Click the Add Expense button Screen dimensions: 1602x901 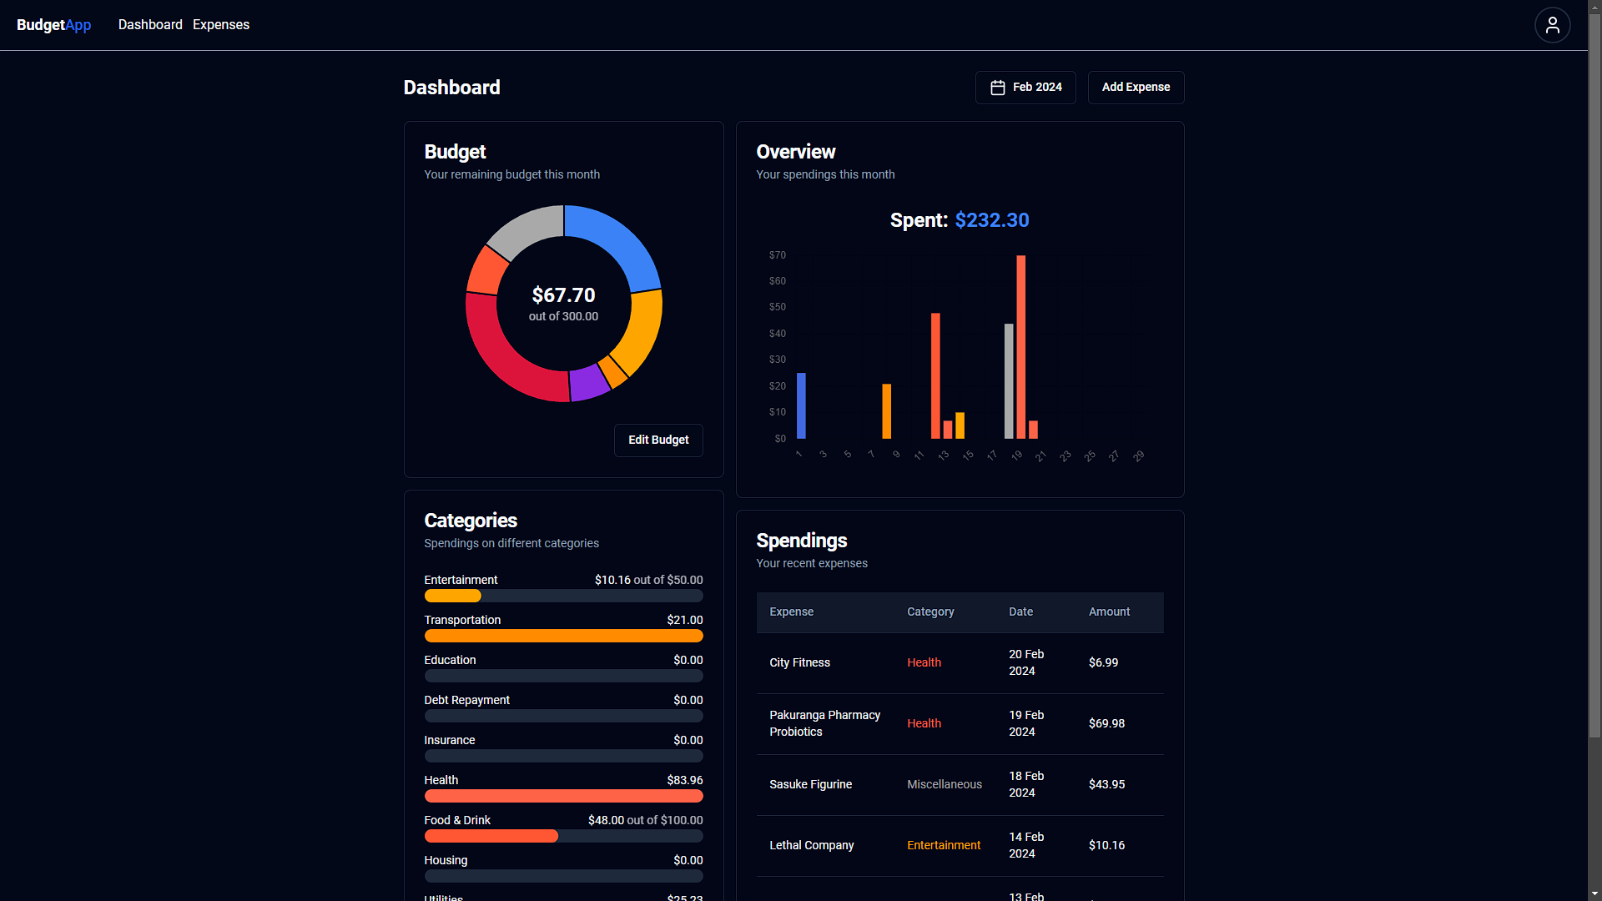[x=1136, y=88]
